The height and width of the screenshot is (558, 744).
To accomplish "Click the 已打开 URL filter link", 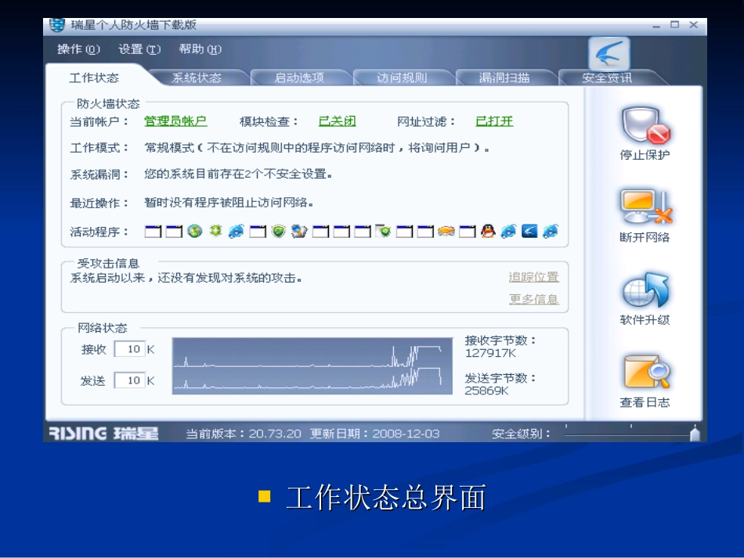I will 494,121.
